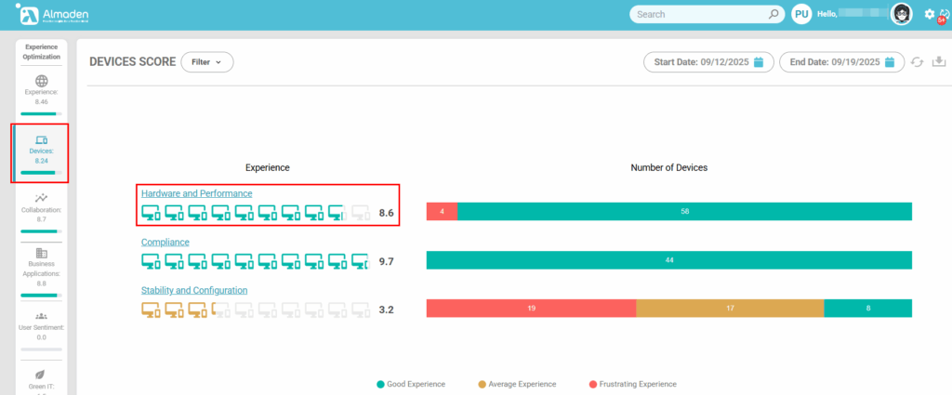Viewport: 952px width, 395px height.
Task: Open the PU user badge
Action: tap(801, 14)
